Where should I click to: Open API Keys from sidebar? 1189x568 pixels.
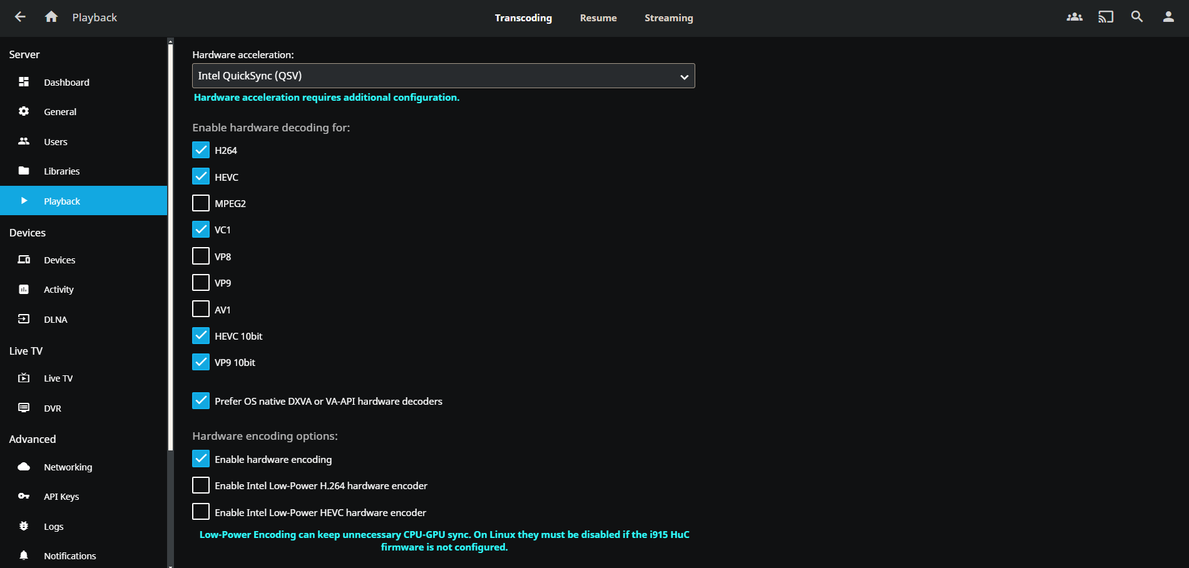coord(61,497)
